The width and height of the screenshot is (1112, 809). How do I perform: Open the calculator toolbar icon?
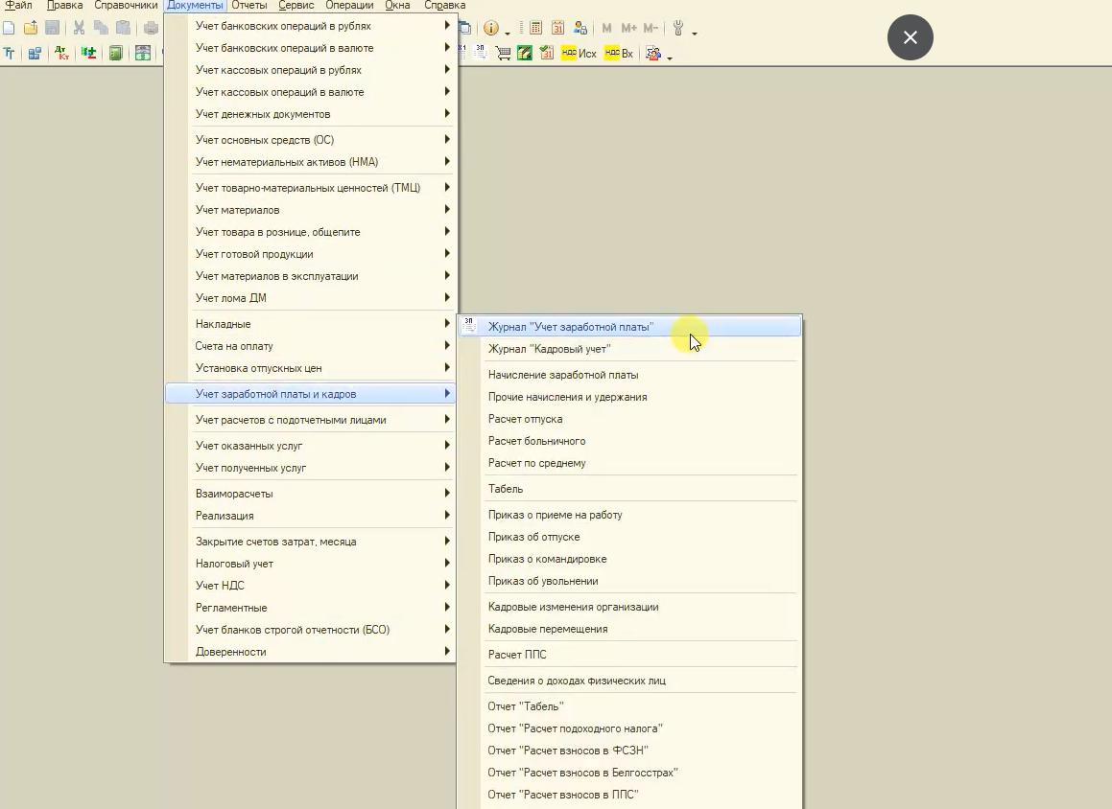tap(536, 29)
